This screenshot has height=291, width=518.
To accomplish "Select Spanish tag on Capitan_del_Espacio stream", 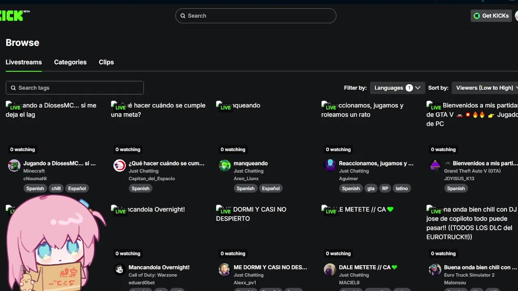I will point(140,188).
